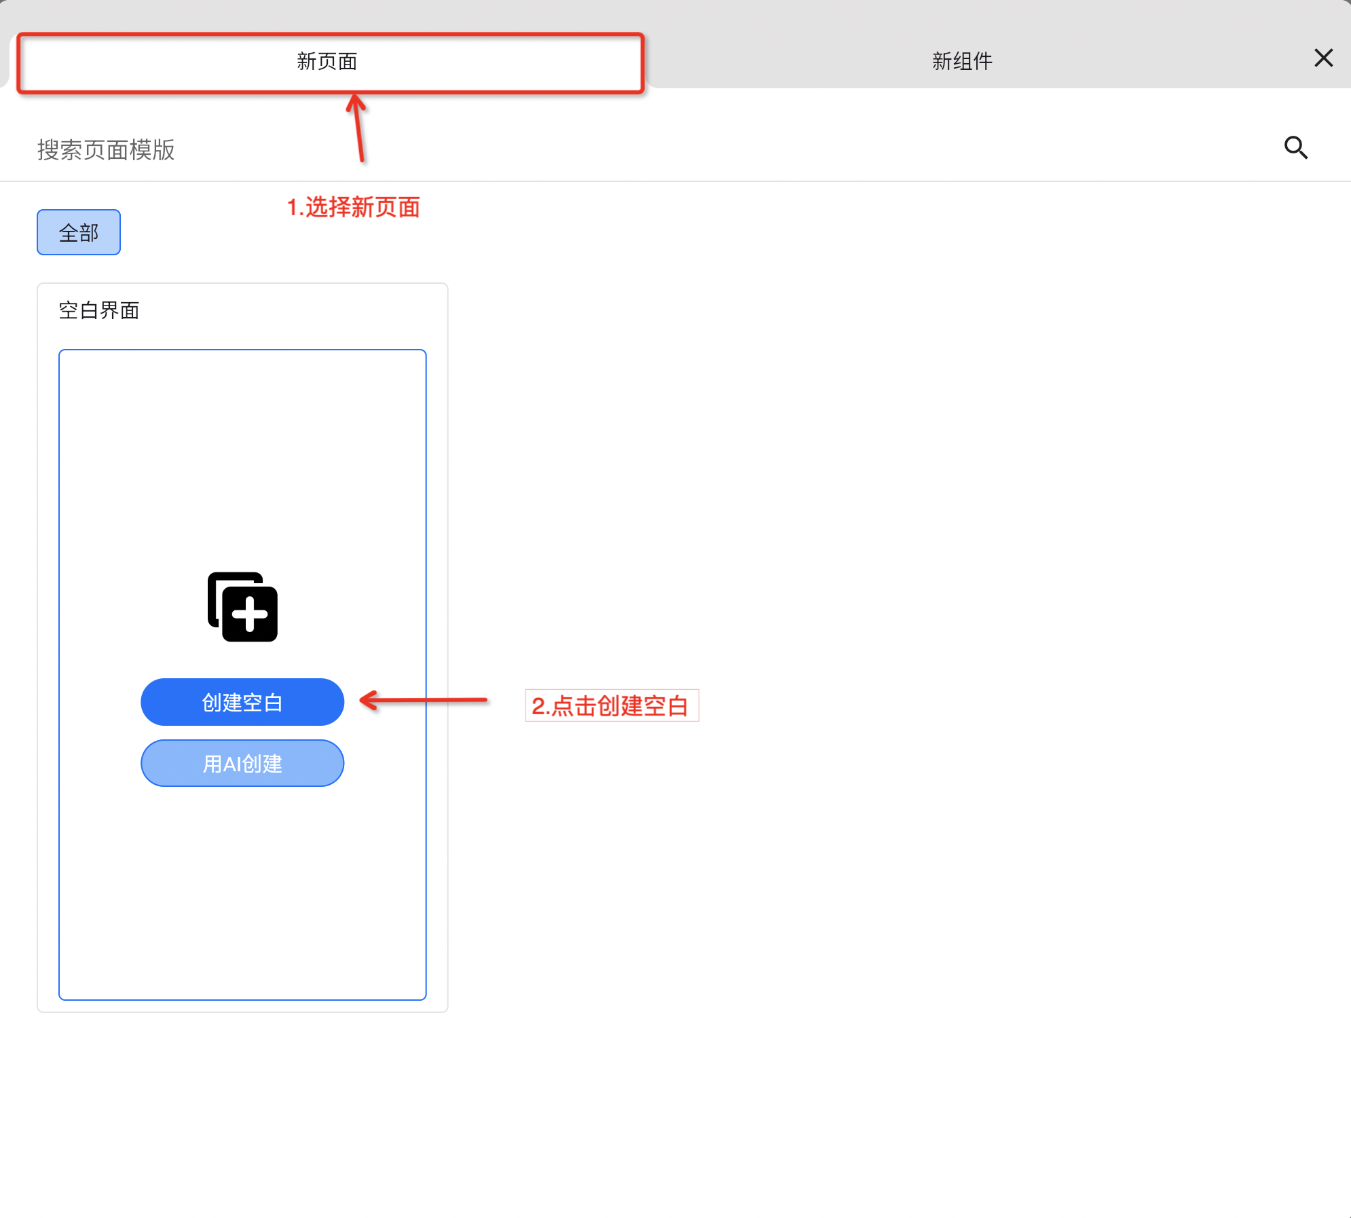Close the new page dialog
The height and width of the screenshot is (1218, 1351).
tap(1323, 58)
